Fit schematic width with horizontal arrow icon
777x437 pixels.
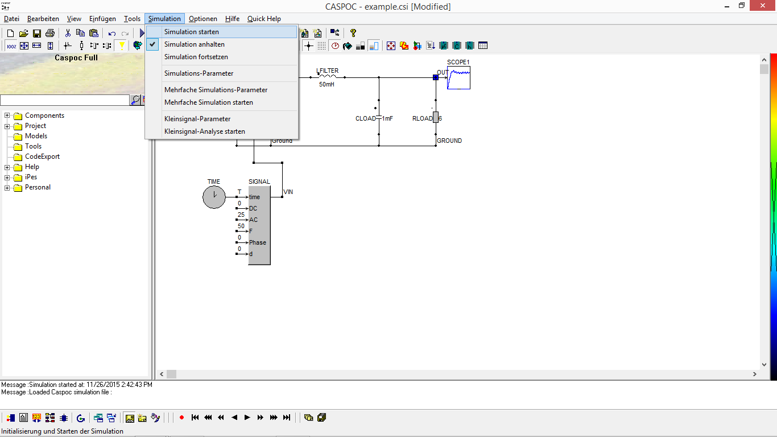(x=37, y=46)
